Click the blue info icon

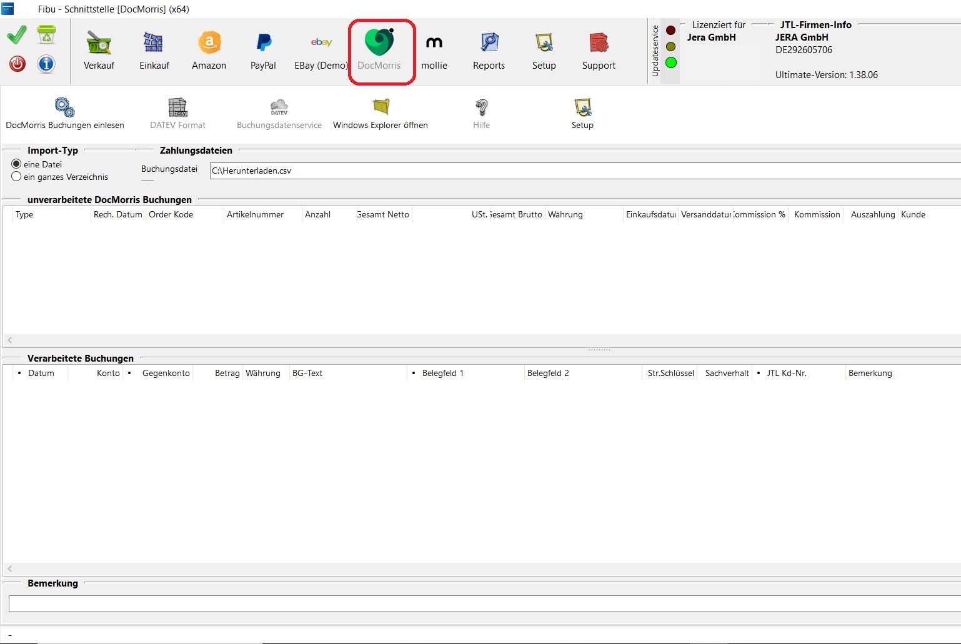[46, 64]
